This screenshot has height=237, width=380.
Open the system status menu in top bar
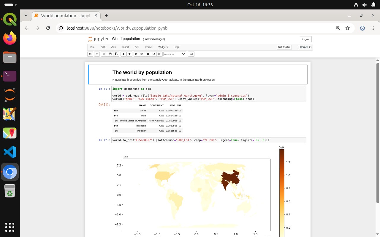click(x=365, y=5)
